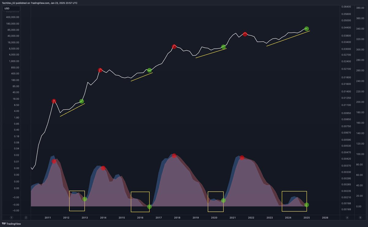Click the 2024 label on the time axis

288,218
